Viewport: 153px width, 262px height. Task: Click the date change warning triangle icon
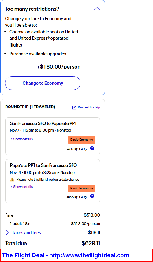(12, 180)
